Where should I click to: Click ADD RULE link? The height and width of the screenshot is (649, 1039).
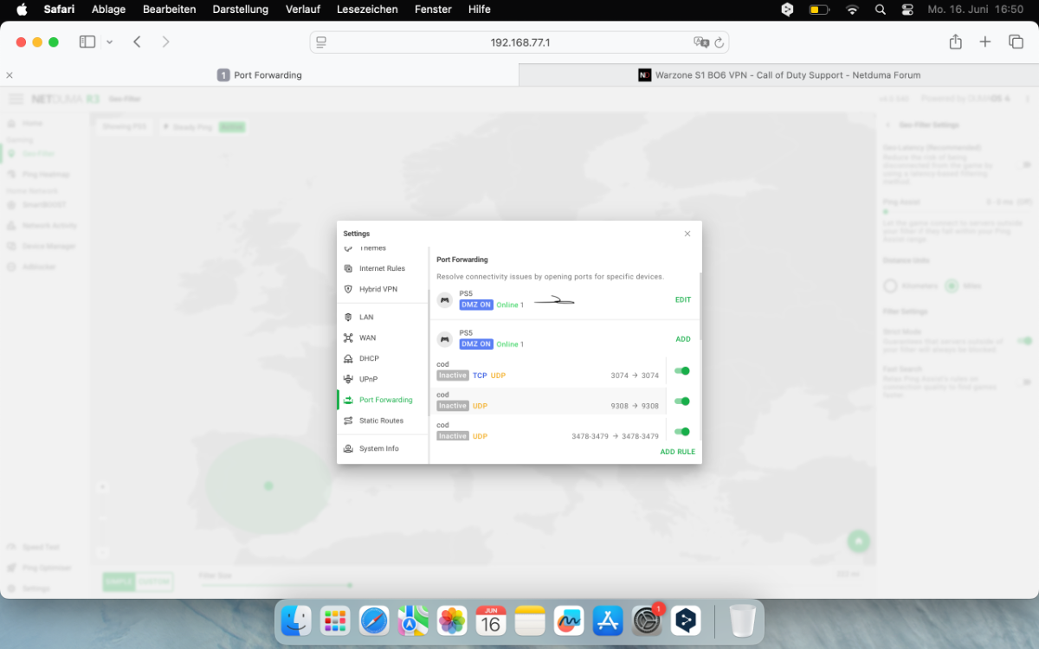click(x=677, y=452)
